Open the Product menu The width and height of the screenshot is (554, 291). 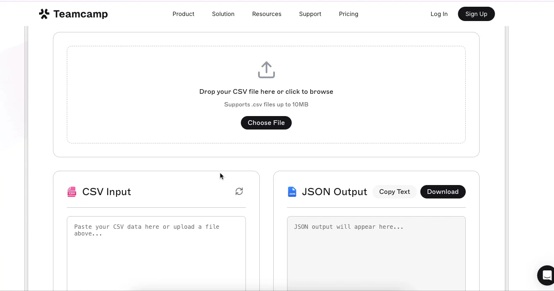pyautogui.click(x=183, y=14)
